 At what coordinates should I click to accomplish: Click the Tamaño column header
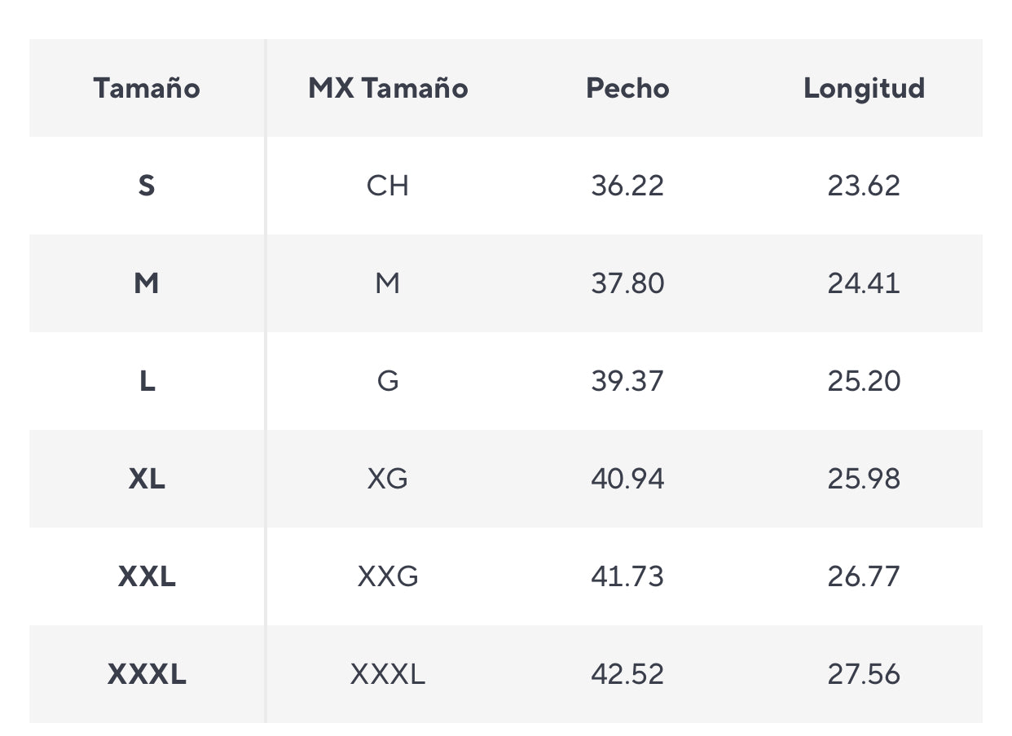pyautogui.click(x=147, y=88)
